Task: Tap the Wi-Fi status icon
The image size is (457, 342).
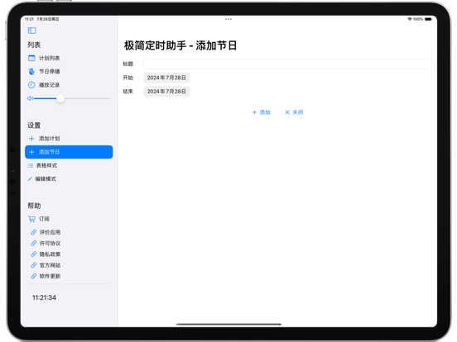Action: click(410, 19)
